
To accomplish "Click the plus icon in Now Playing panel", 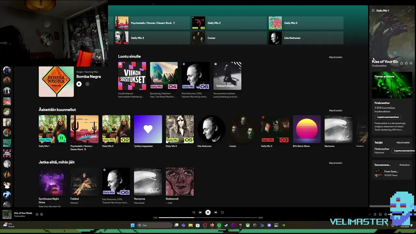I will (x=411, y=63).
